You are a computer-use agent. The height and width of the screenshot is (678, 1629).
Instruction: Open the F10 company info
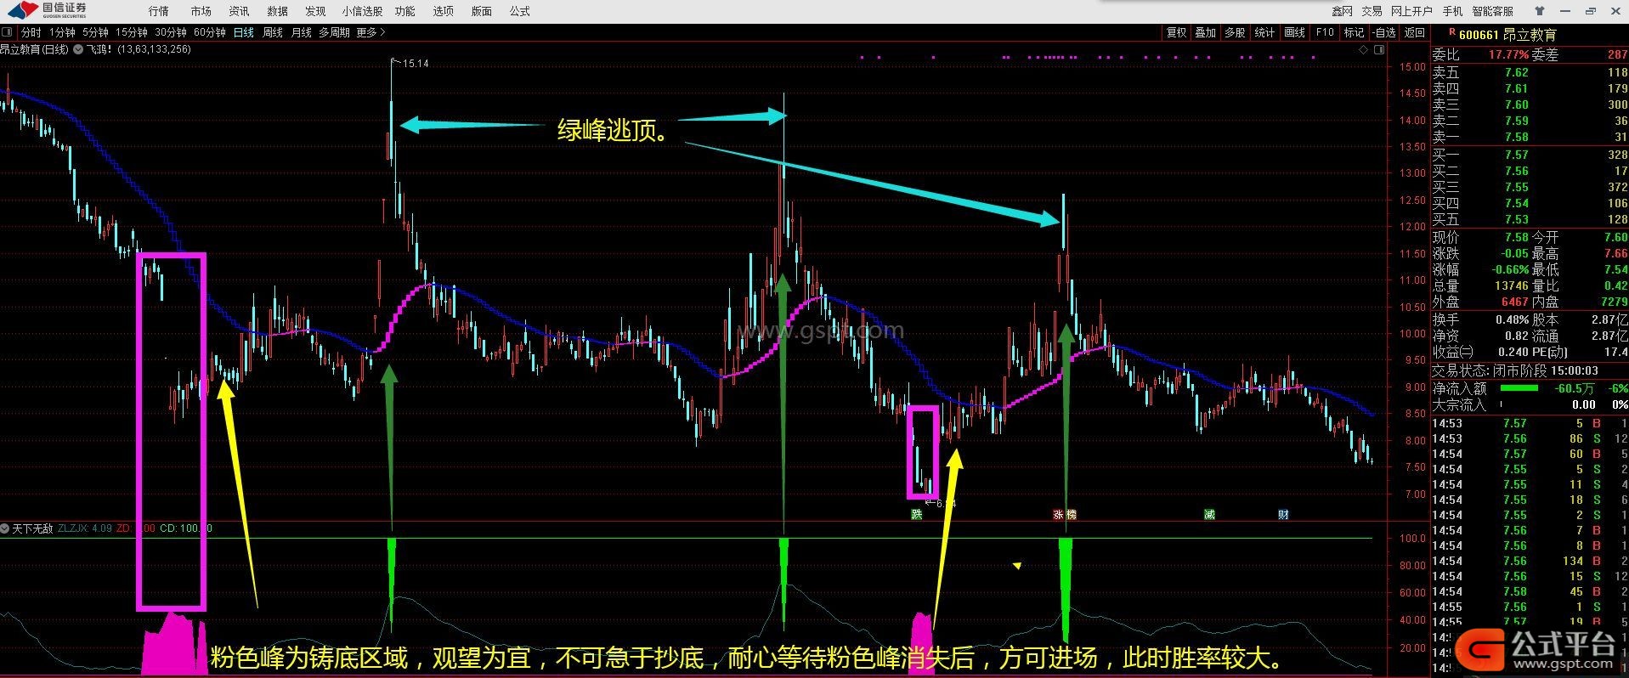1325,32
